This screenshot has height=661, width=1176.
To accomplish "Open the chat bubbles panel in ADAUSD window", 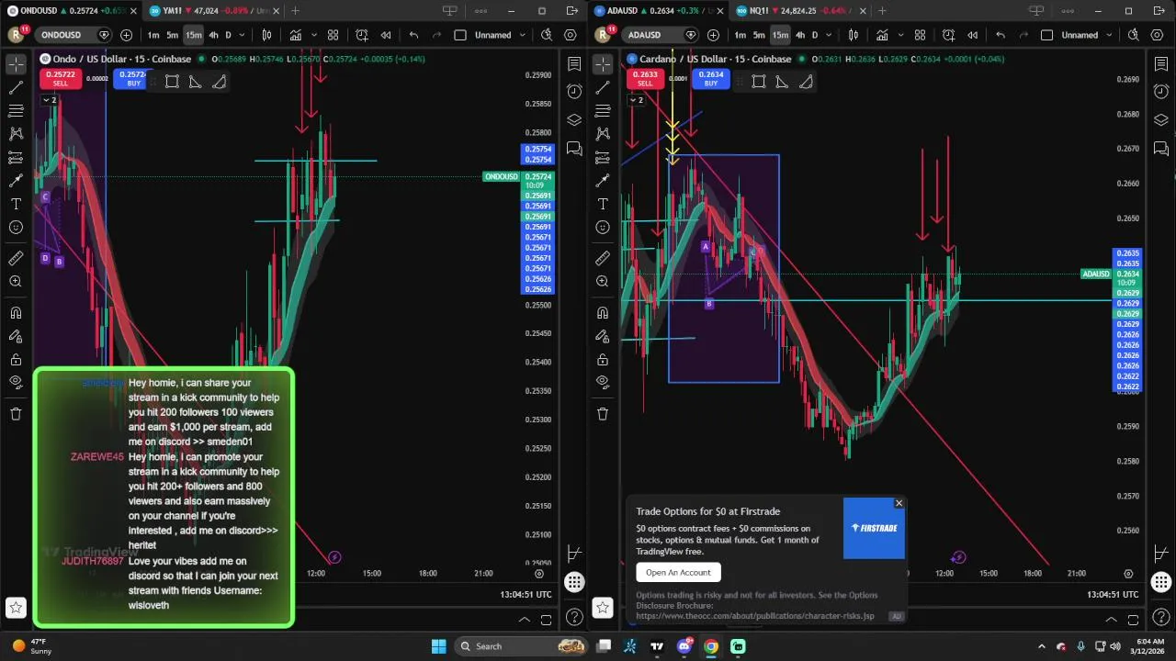I will click(1160, 149).
